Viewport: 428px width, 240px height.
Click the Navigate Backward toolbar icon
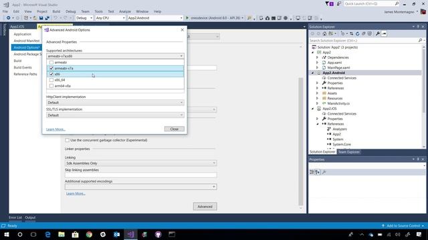pyautogui.click(x=9, y=18)
